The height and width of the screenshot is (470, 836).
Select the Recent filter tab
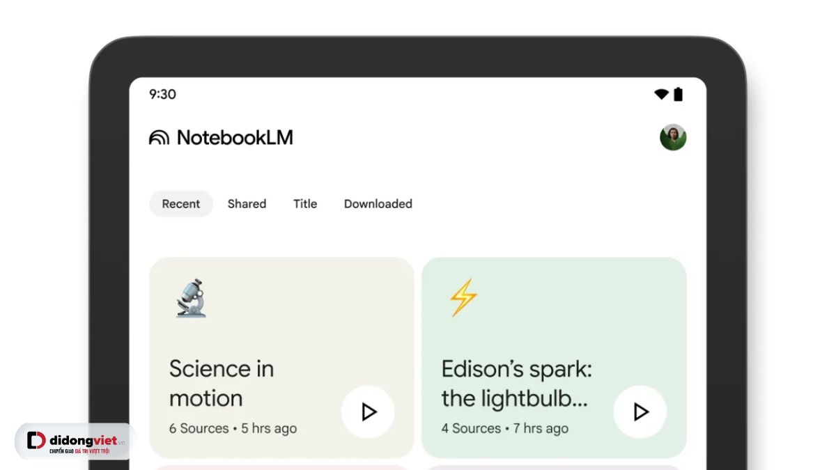(181, 204)
